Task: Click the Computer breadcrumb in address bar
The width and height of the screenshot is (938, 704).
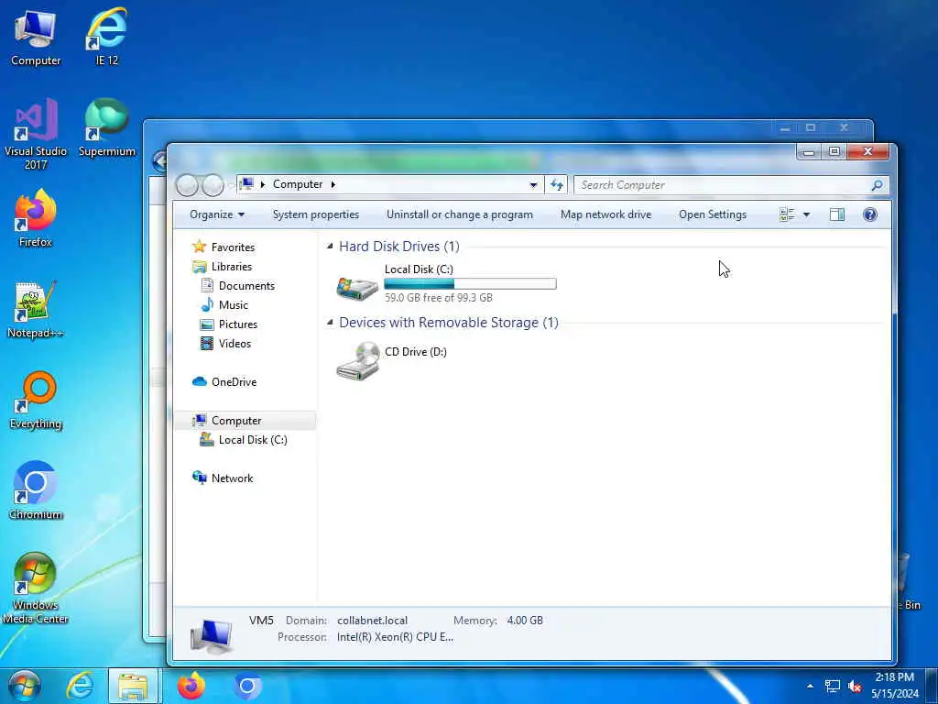Action: (x=298, y=184)
